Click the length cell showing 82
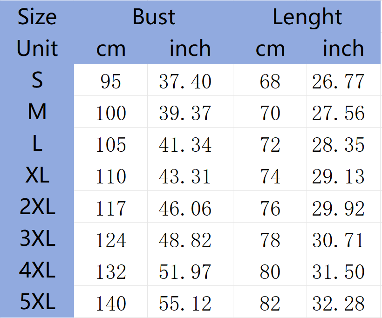 270,303
